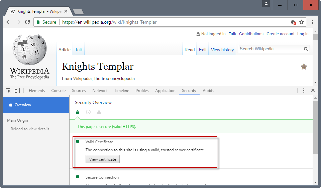Reload the page with the refresh icon

[x=27, y=22]
